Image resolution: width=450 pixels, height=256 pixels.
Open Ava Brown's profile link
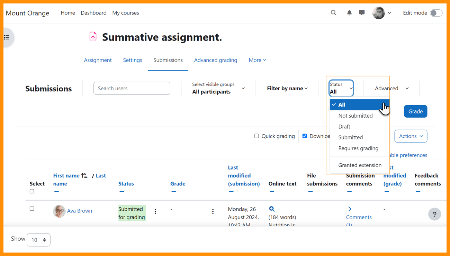click(80, 211)
